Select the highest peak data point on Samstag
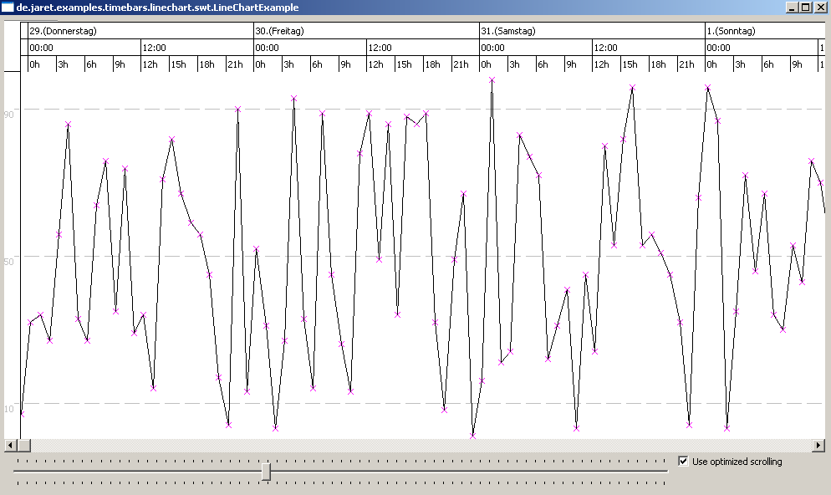Viewport: 831px width, 495px height. click(492, 80)
